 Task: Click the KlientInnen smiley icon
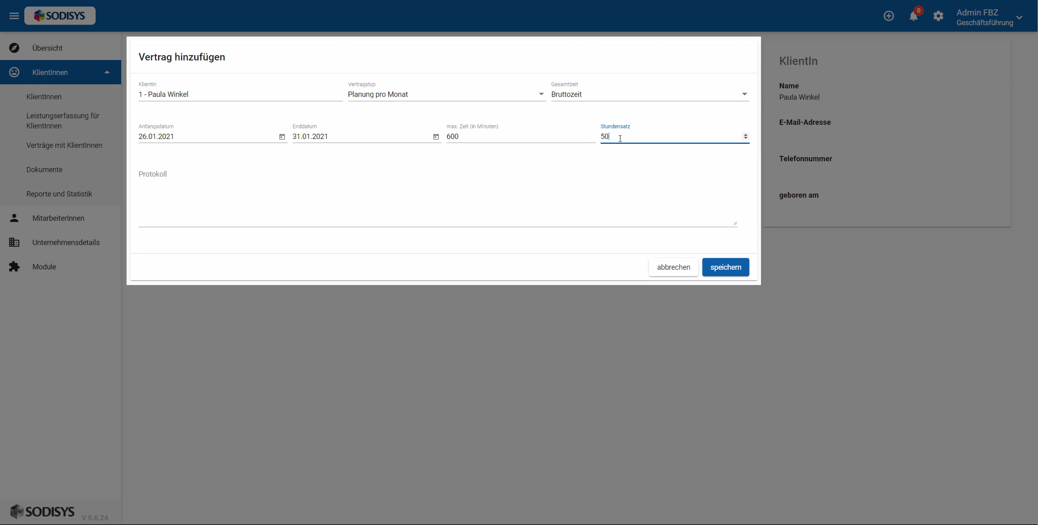[14, 72]
